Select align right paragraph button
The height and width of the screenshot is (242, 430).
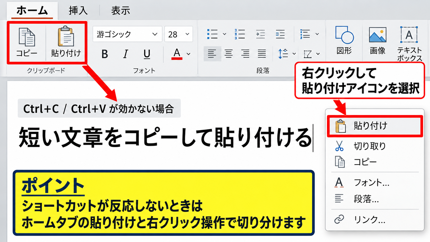pos(245,54)
